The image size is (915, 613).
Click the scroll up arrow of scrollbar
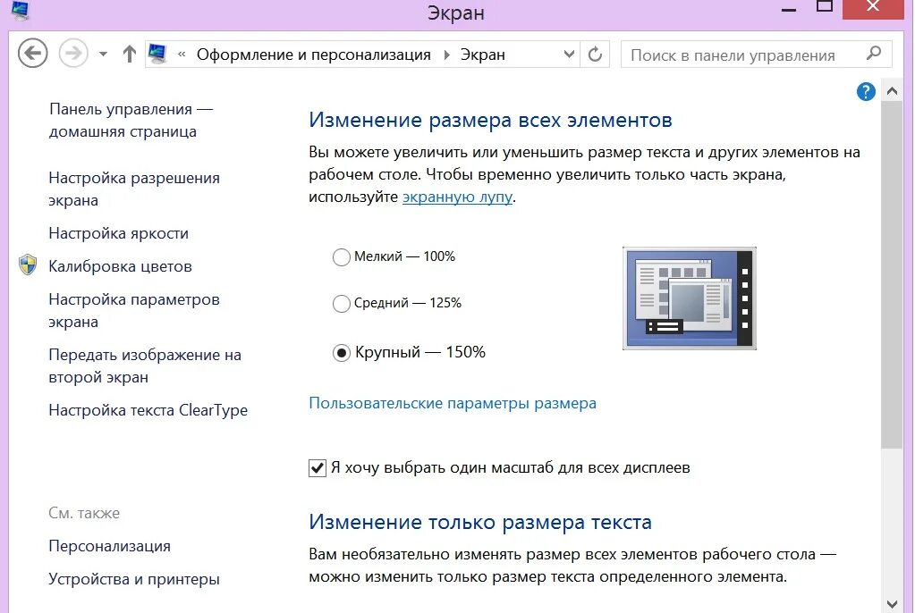(x=892, y=91)
